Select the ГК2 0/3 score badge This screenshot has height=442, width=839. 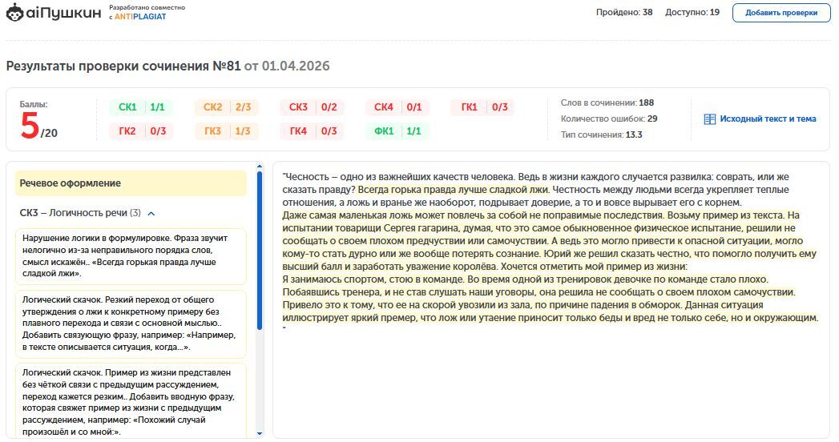tap(141, 131)
